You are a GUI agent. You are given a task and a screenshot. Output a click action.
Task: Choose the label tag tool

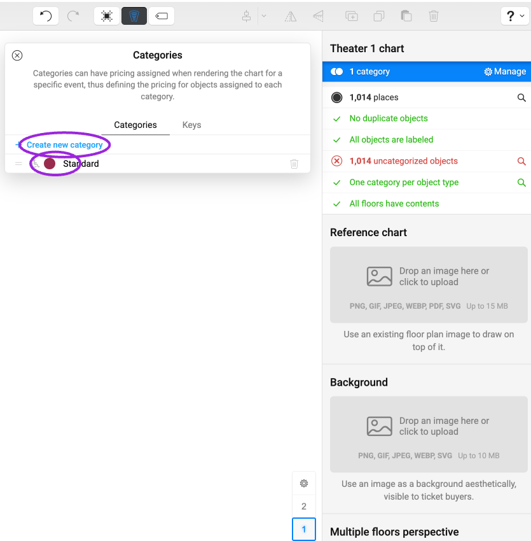point(162,16)
